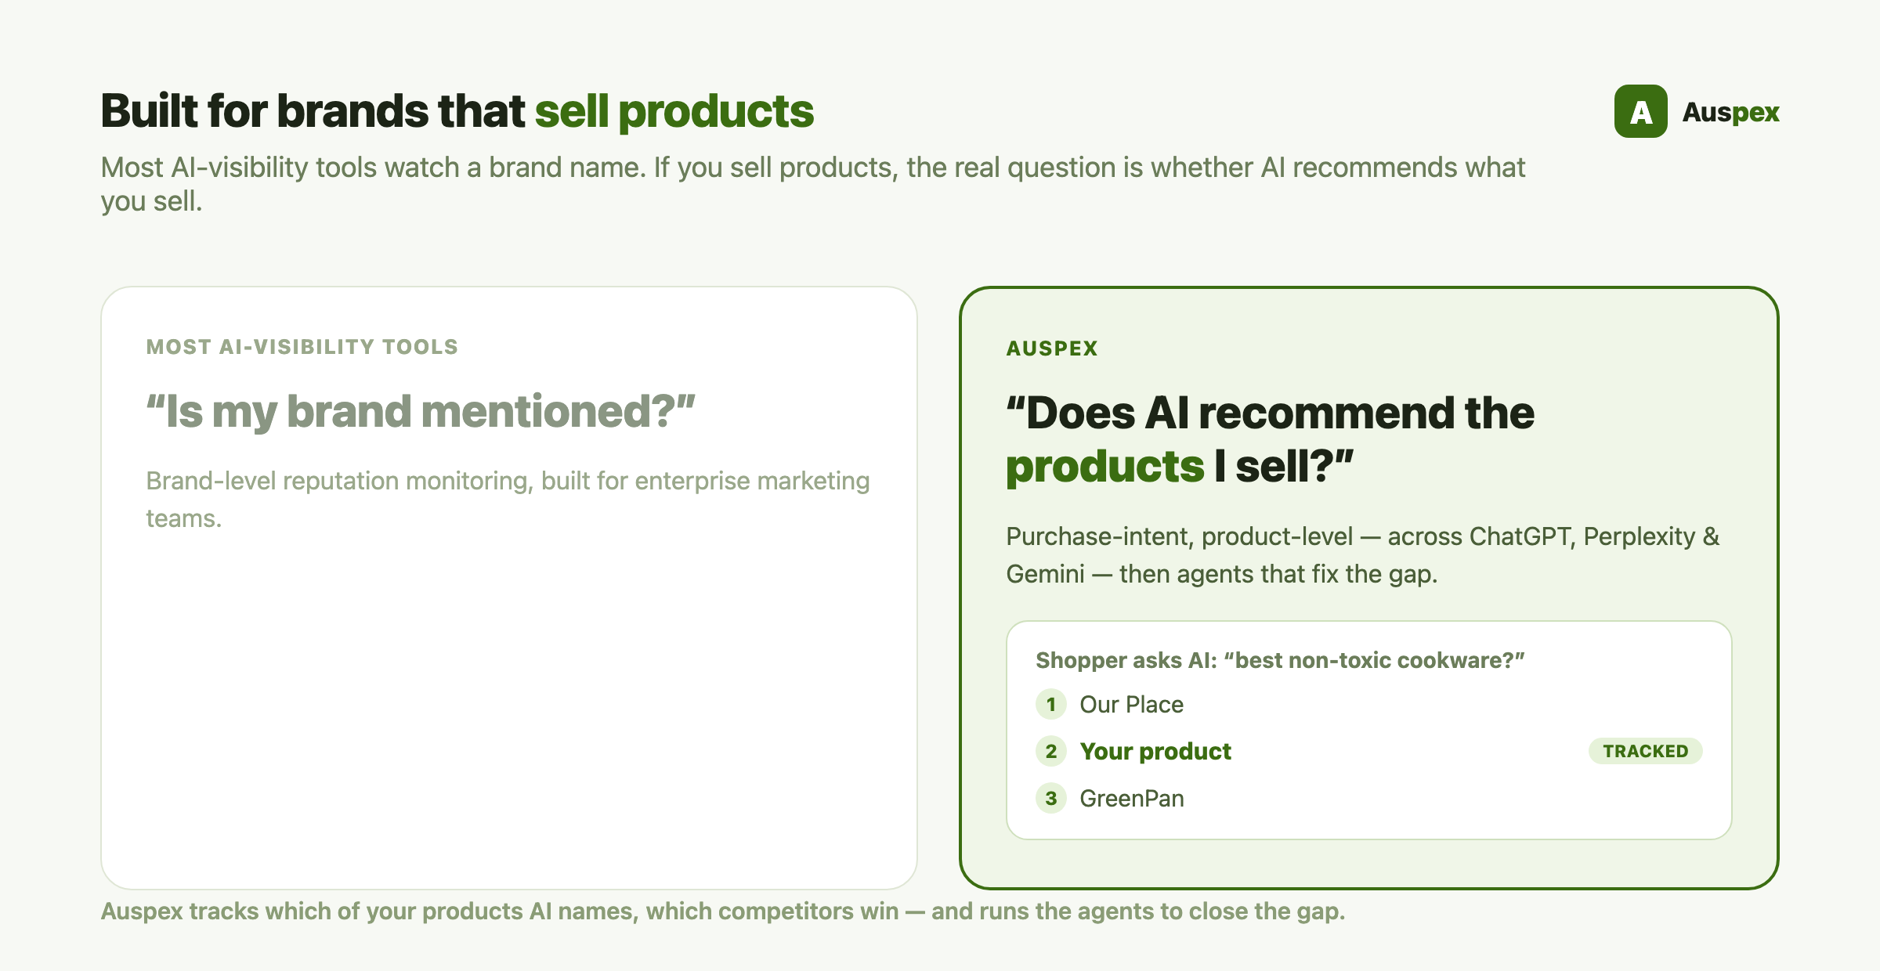Click the green 'AUSPEX' card label

[1052, 348]
